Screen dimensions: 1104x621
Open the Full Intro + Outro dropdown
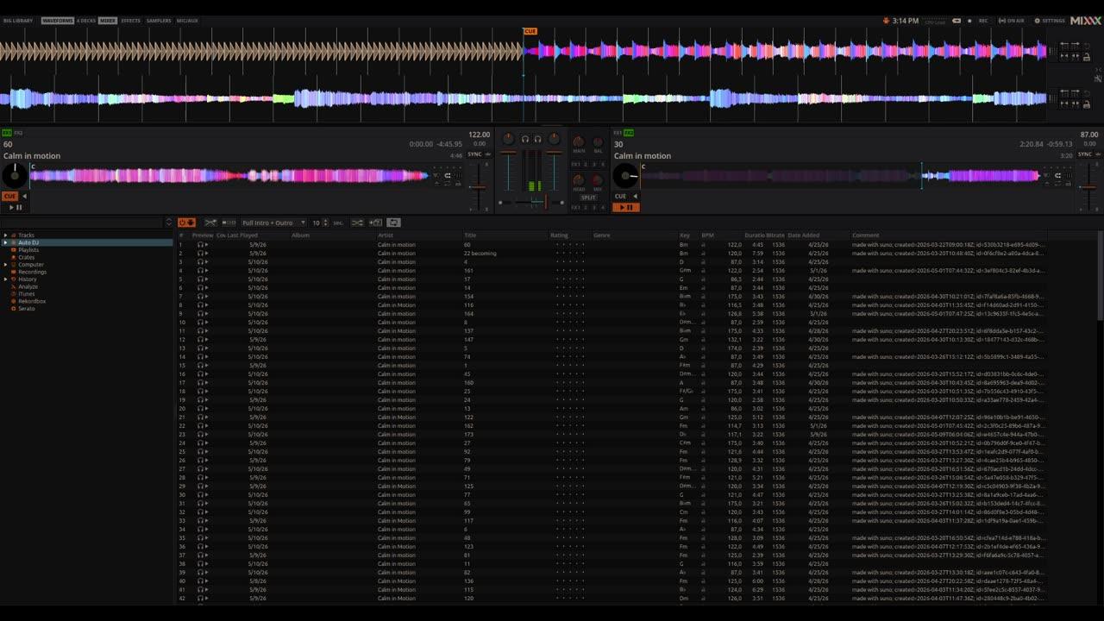(x=273, y=223)
